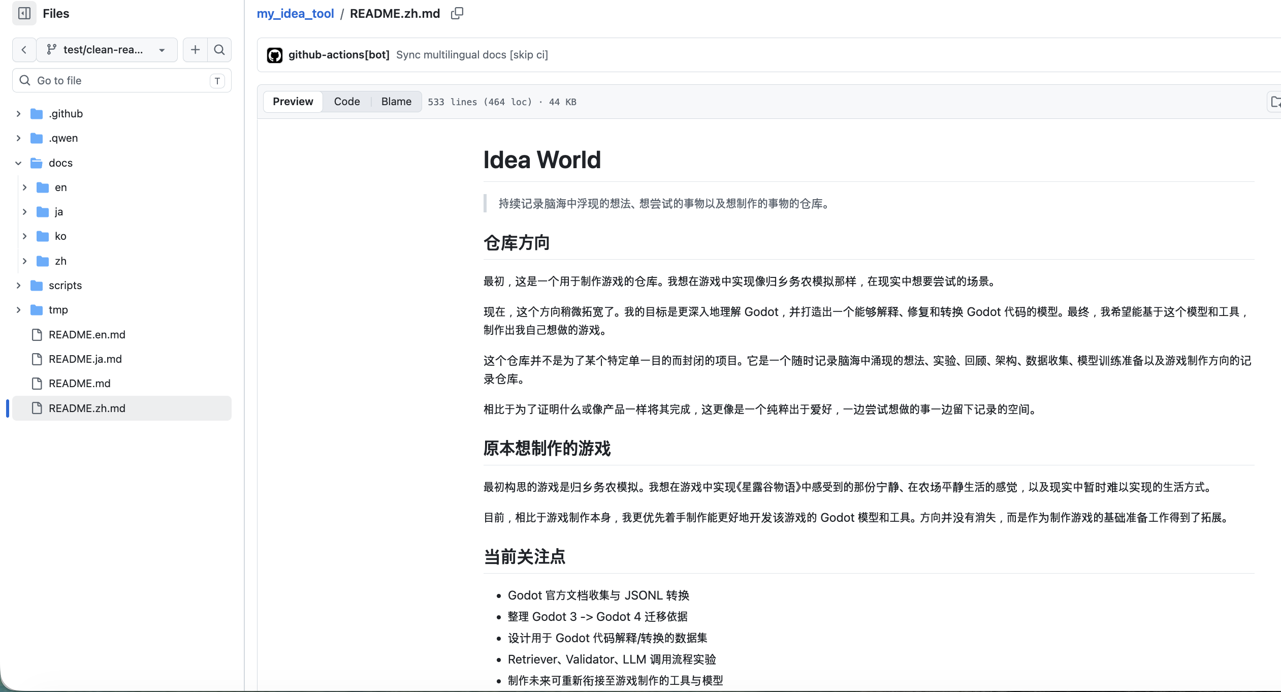This screenshot has width=1281, height=692.
Task: Expand the ko folder chevron
Action: pos(24,236)
